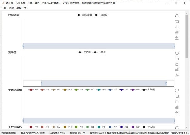
Task: Click the vertical scrollbar thumb
Action: point(187,35)
